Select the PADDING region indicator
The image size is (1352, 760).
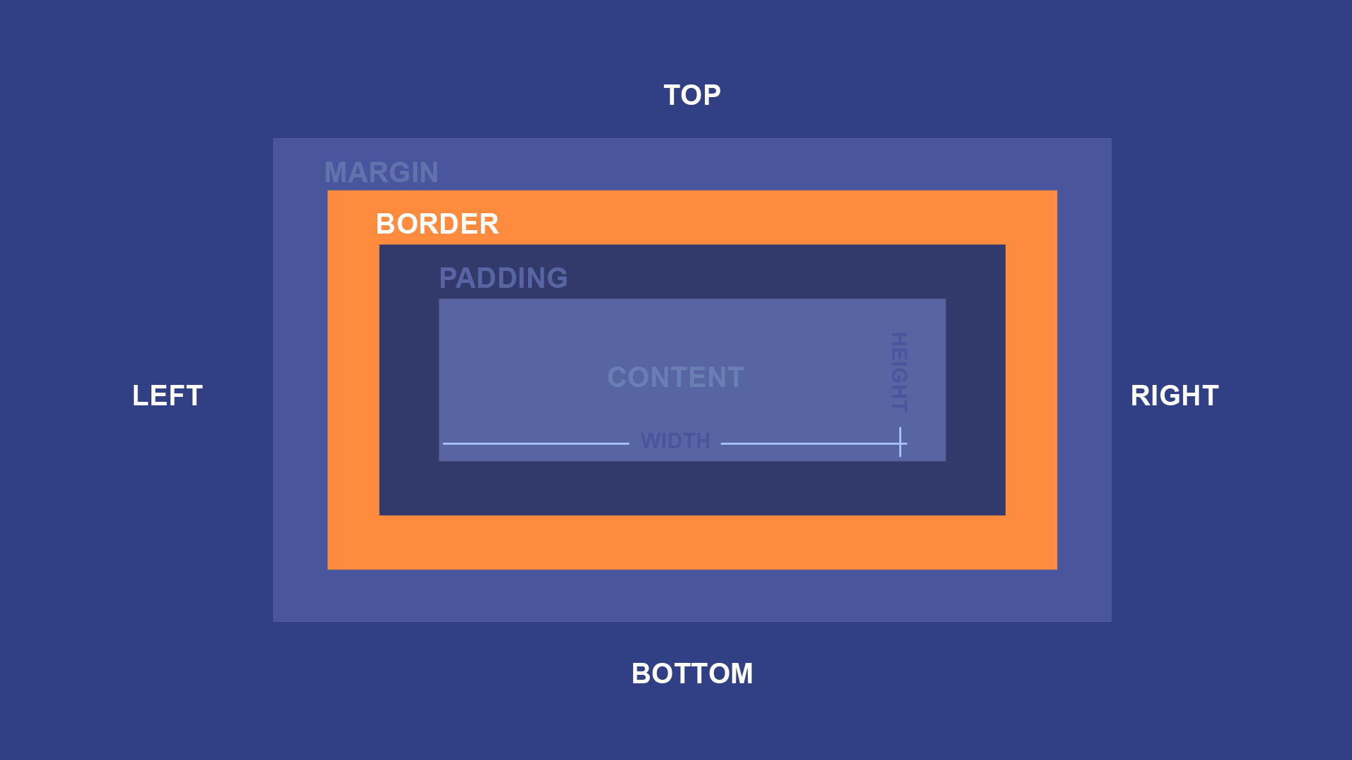pyautogui.click(x=501, y=276)
